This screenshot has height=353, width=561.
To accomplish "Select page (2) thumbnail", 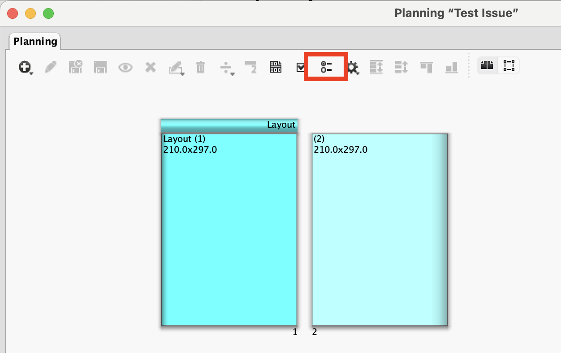I will coord(380,229).
